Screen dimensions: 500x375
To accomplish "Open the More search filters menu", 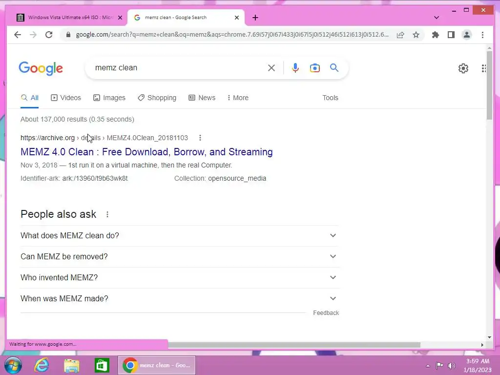I will 238,98.
